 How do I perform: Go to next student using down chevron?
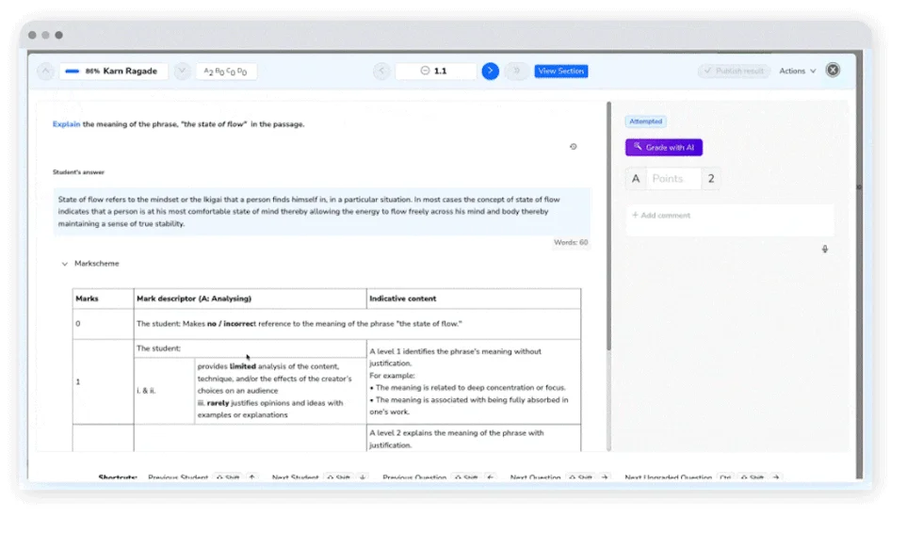point(183,72)
